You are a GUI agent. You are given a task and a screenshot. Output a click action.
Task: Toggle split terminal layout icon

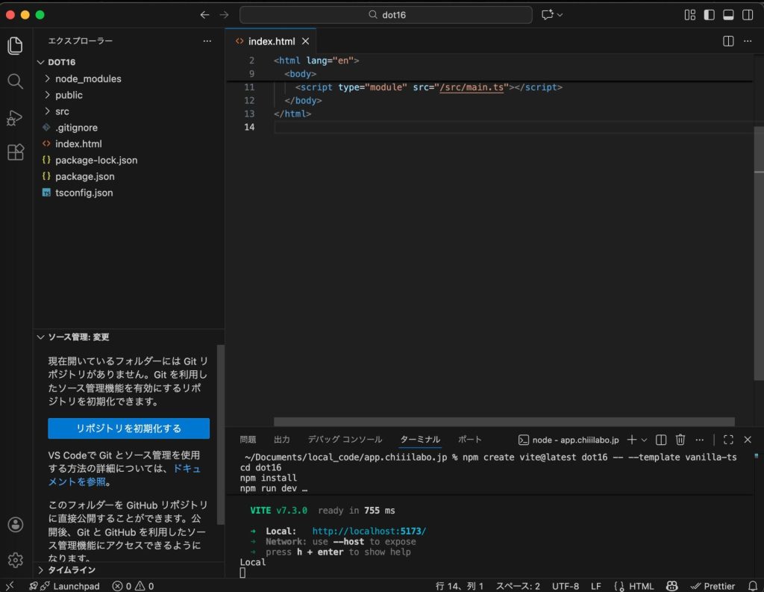(x=660, y=440)
